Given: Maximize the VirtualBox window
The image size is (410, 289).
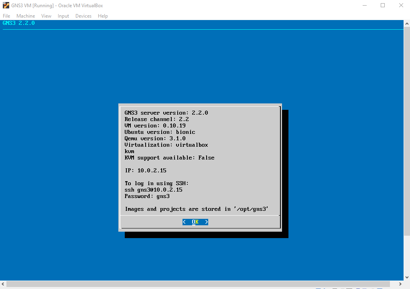Looking at the screenshot, I should [x=383, y=6].
